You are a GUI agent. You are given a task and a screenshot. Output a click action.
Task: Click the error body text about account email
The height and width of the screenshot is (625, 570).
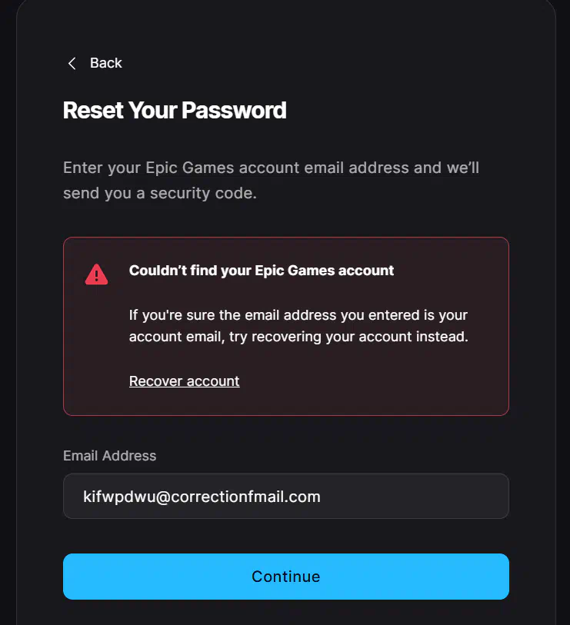click(x=298, y=326)
